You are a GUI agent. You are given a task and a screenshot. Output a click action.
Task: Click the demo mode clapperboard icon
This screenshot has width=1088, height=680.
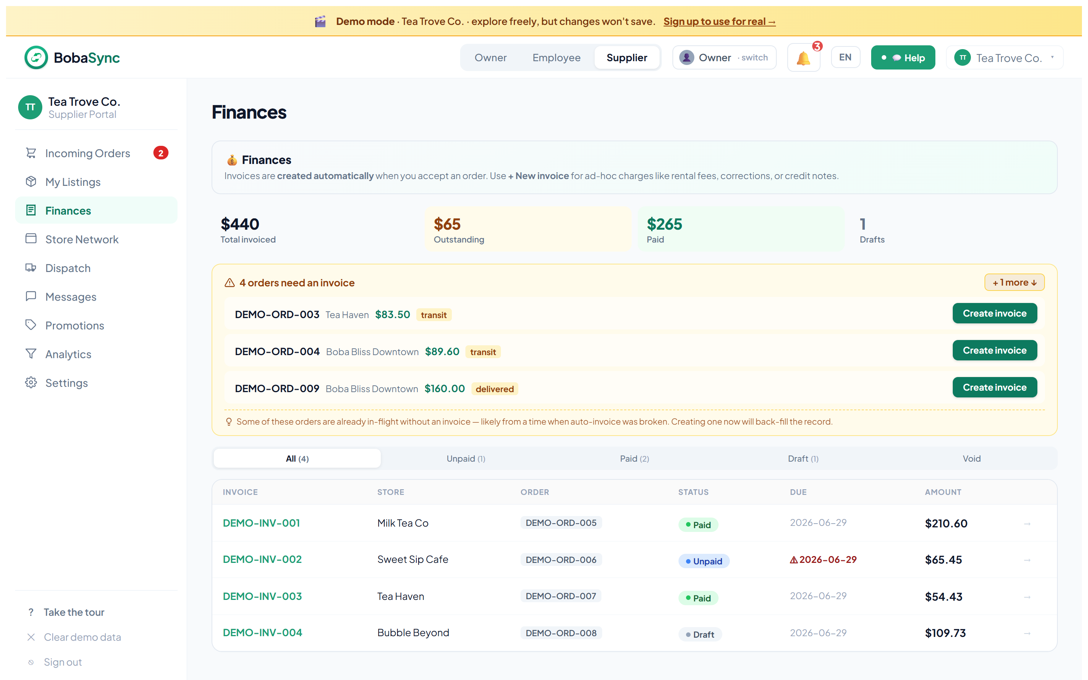point(320,21)
